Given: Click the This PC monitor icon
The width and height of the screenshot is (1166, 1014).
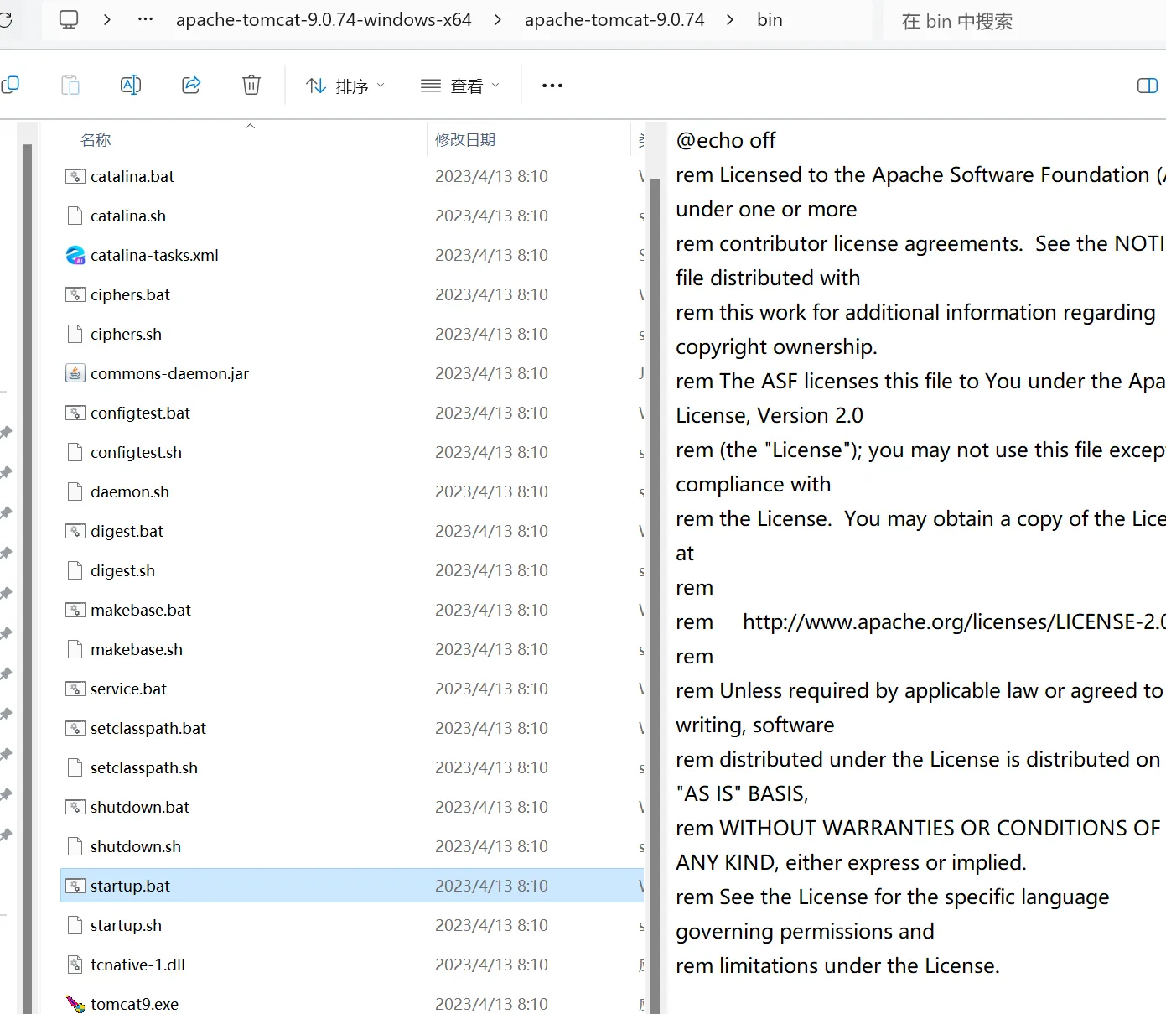Looking at the screenshot, I should [x=69, y=19].
